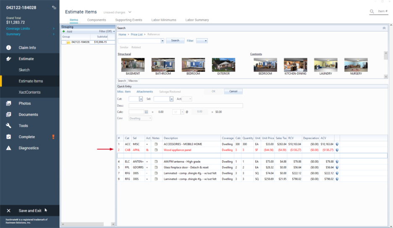Screen dimensions: 393x228
Task: Switch to the Macros tab
Action: pyautogui.click(x=133, y=81)
